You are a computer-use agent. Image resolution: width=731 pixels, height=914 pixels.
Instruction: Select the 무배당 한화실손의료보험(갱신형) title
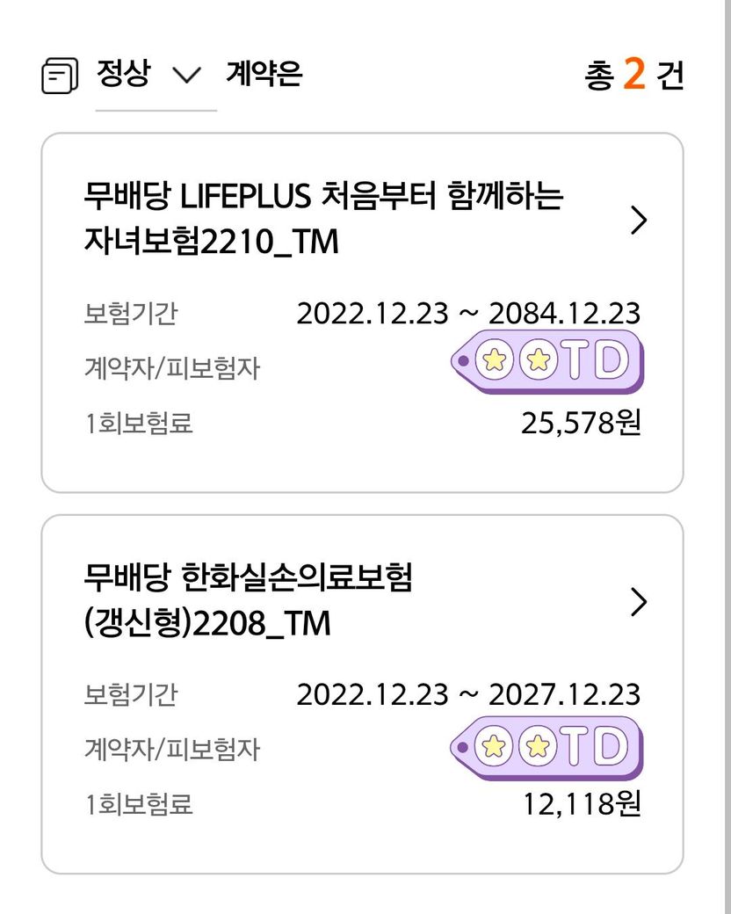pos(249,599)
